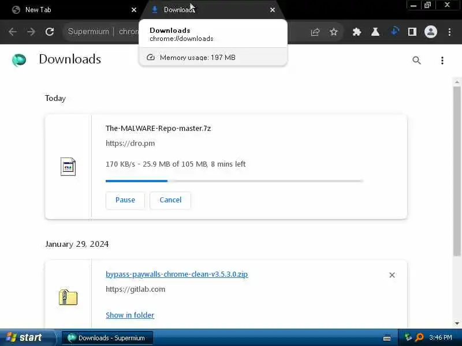Go forward using the forward arrow
The height and width of the screenshot is (346, 462).
31,32
